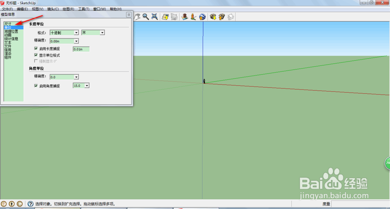Click the geo-location status icon at far left
Screen dimensions: 390x209
(4, 204)
